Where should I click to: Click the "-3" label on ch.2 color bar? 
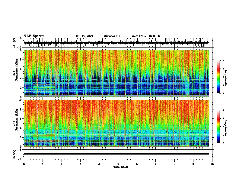pos(222,110)
